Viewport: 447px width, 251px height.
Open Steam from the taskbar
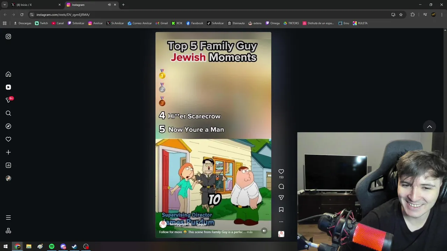pos(74,246)
